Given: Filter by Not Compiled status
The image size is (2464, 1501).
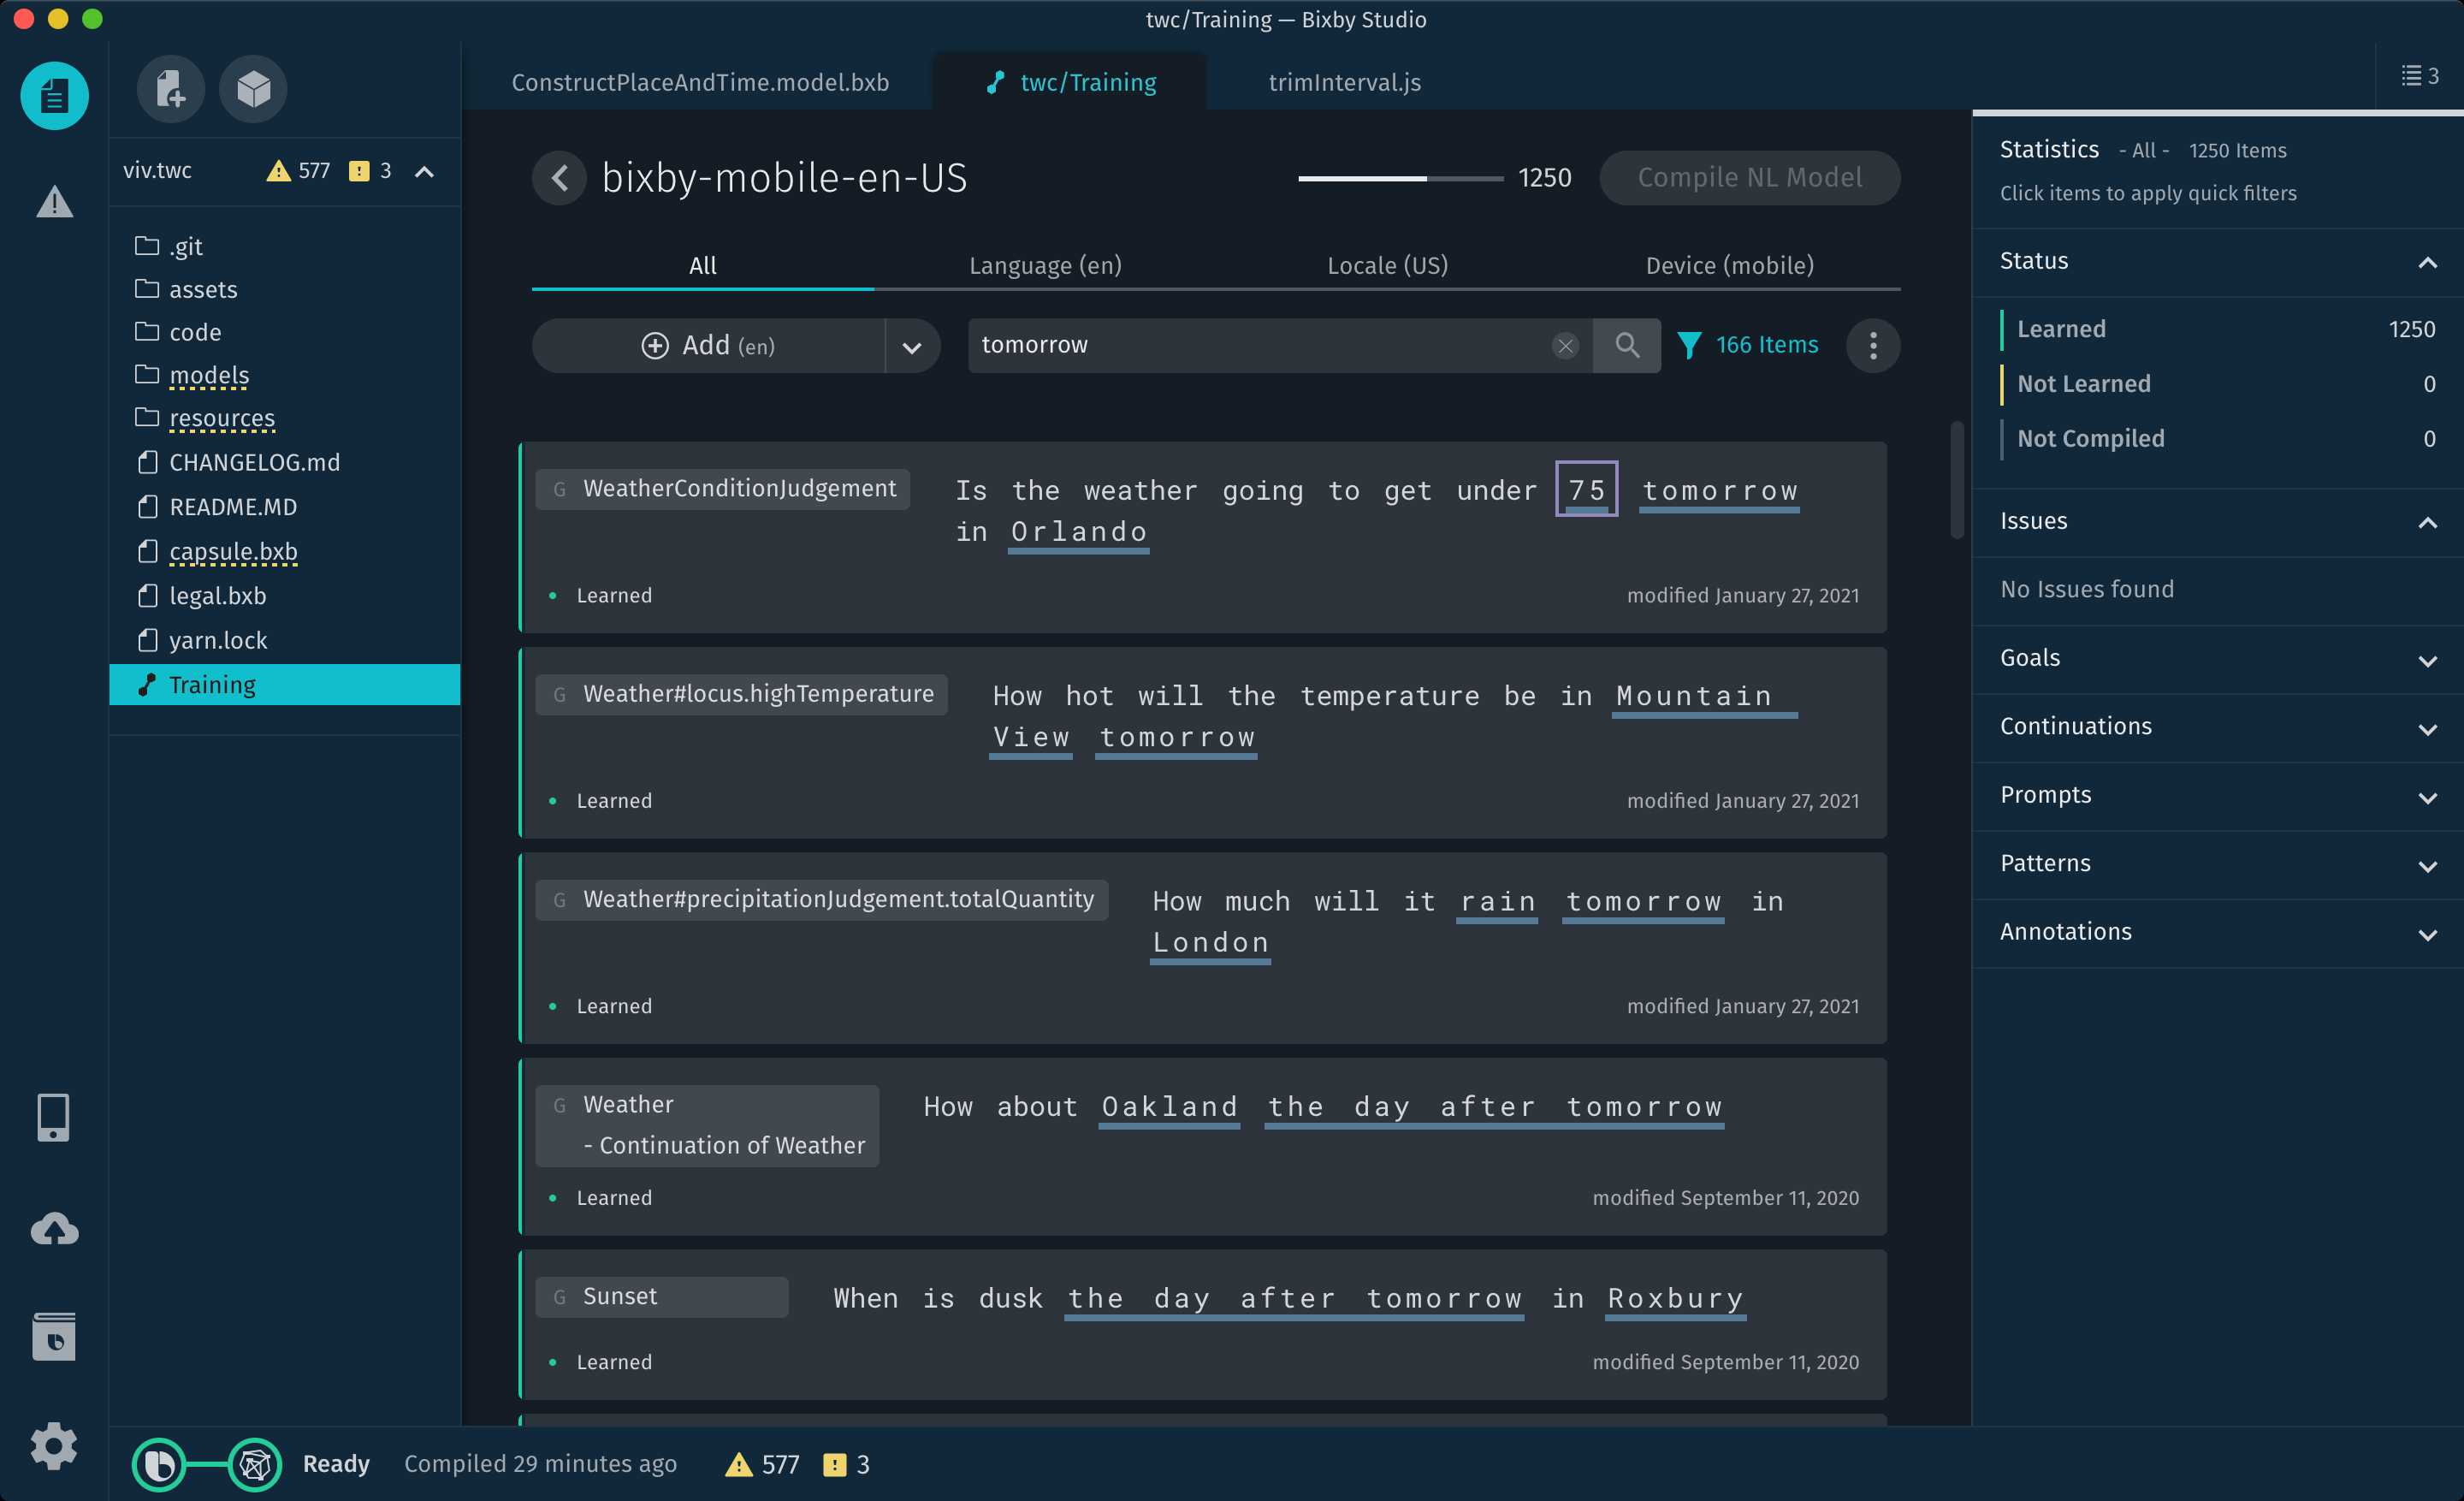Looking at the screenshot, I should (x=2217, y=438).
